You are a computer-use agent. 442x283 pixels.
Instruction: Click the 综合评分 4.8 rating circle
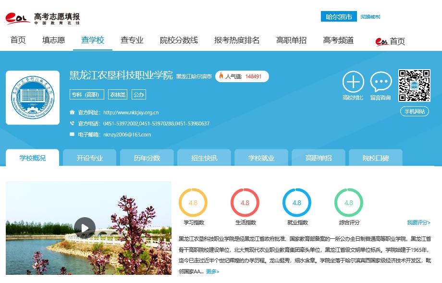349,203
